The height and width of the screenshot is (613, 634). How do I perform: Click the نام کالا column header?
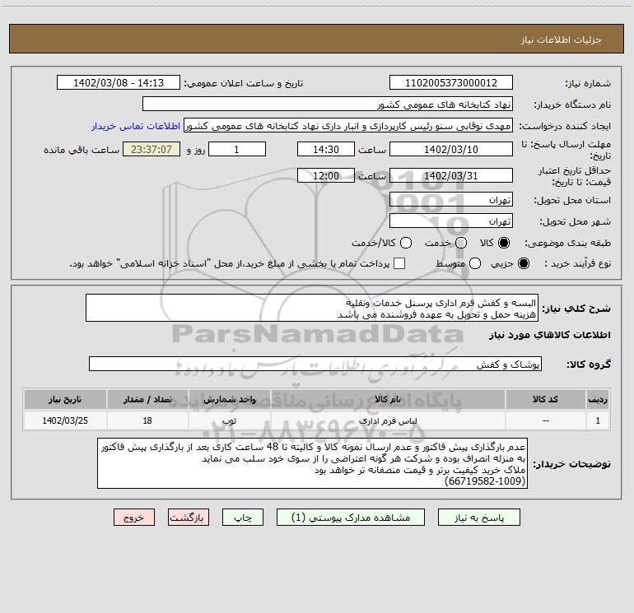[x=387, y=399]
